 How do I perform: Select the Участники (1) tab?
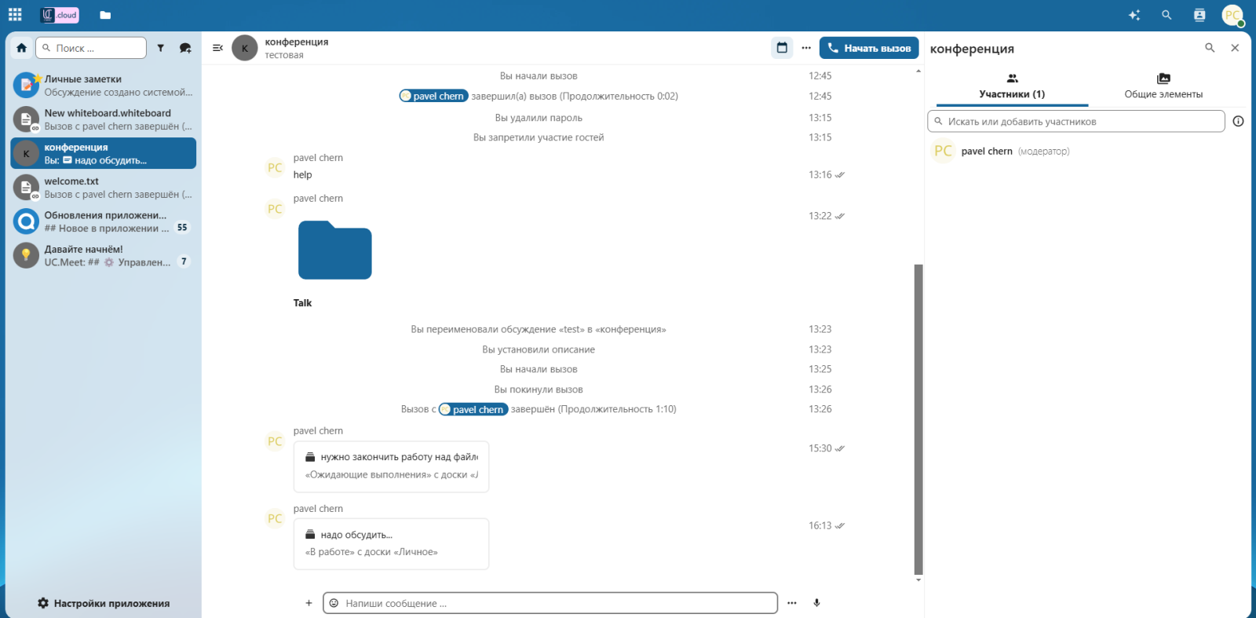1012,86
